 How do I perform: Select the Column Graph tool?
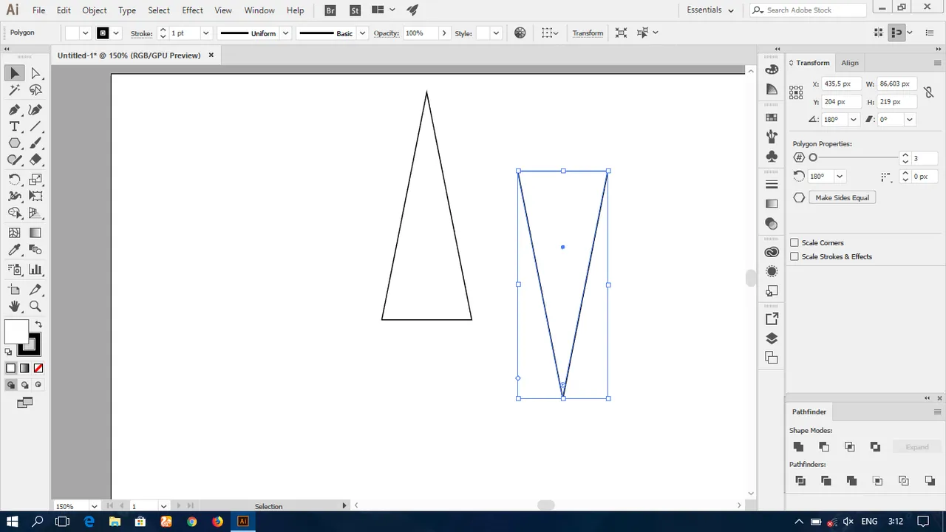click(35, 270)
